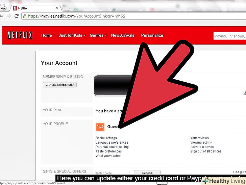Open New Arrivals in the navigation
246x185 pixels.
(123, 35)
